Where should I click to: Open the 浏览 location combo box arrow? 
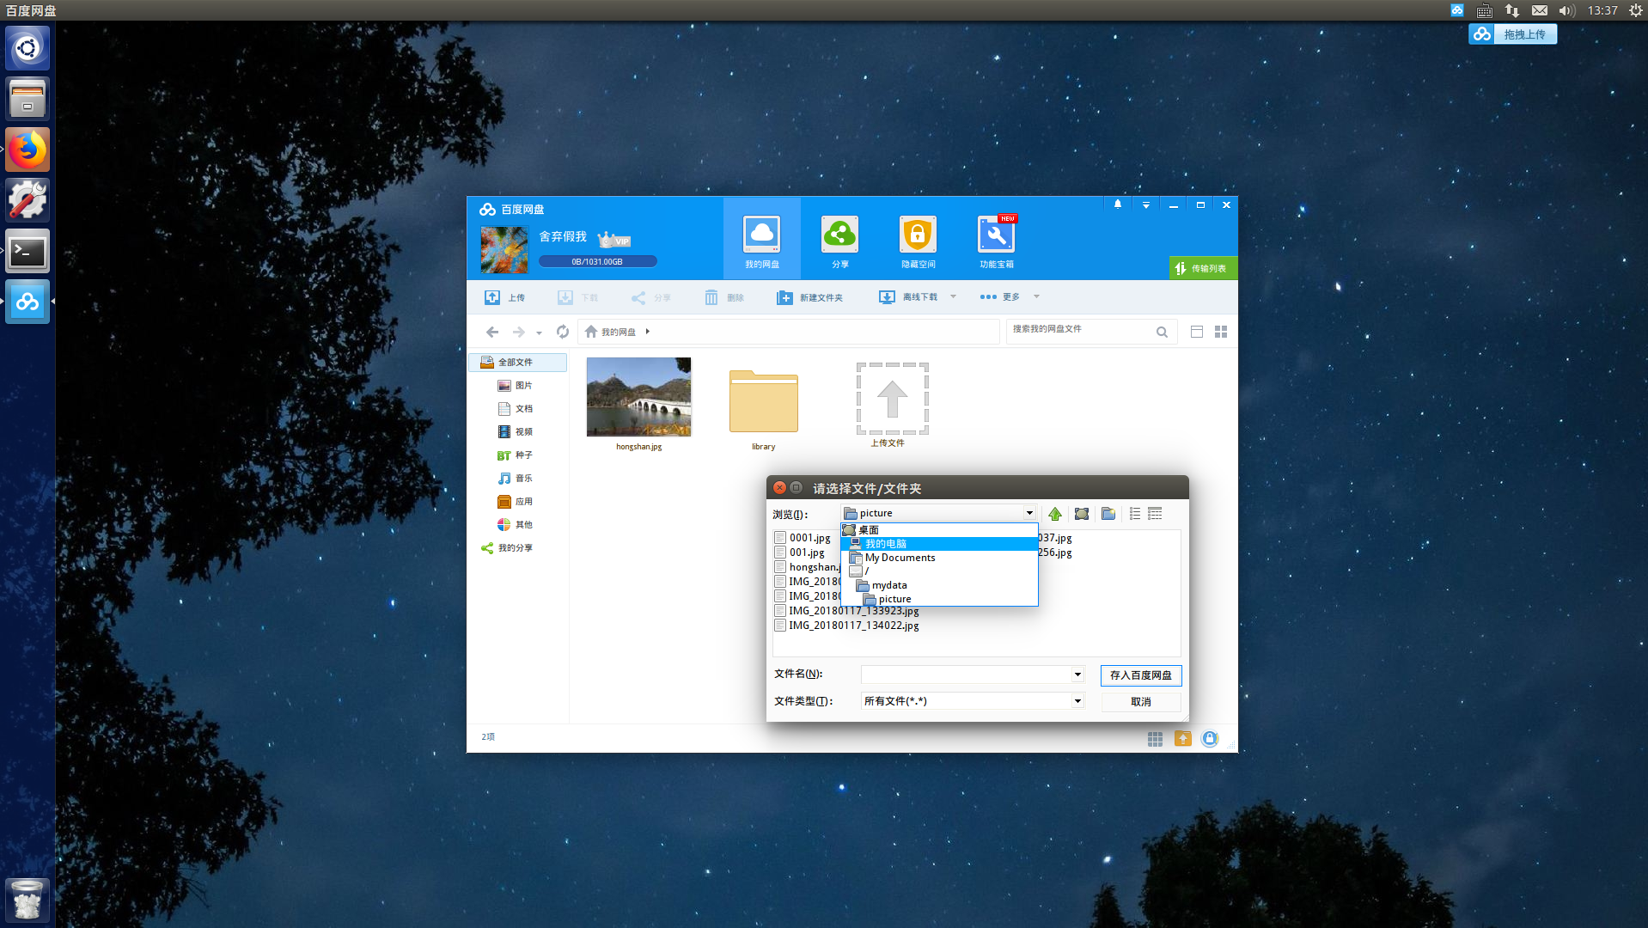pos(1028,513)
